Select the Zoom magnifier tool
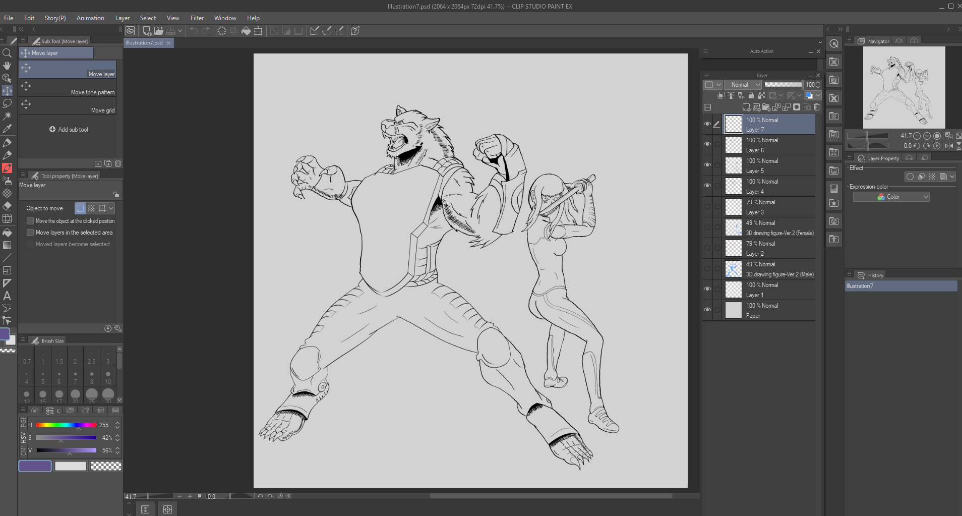Screen dimensions: 962x516 [7, 53]
